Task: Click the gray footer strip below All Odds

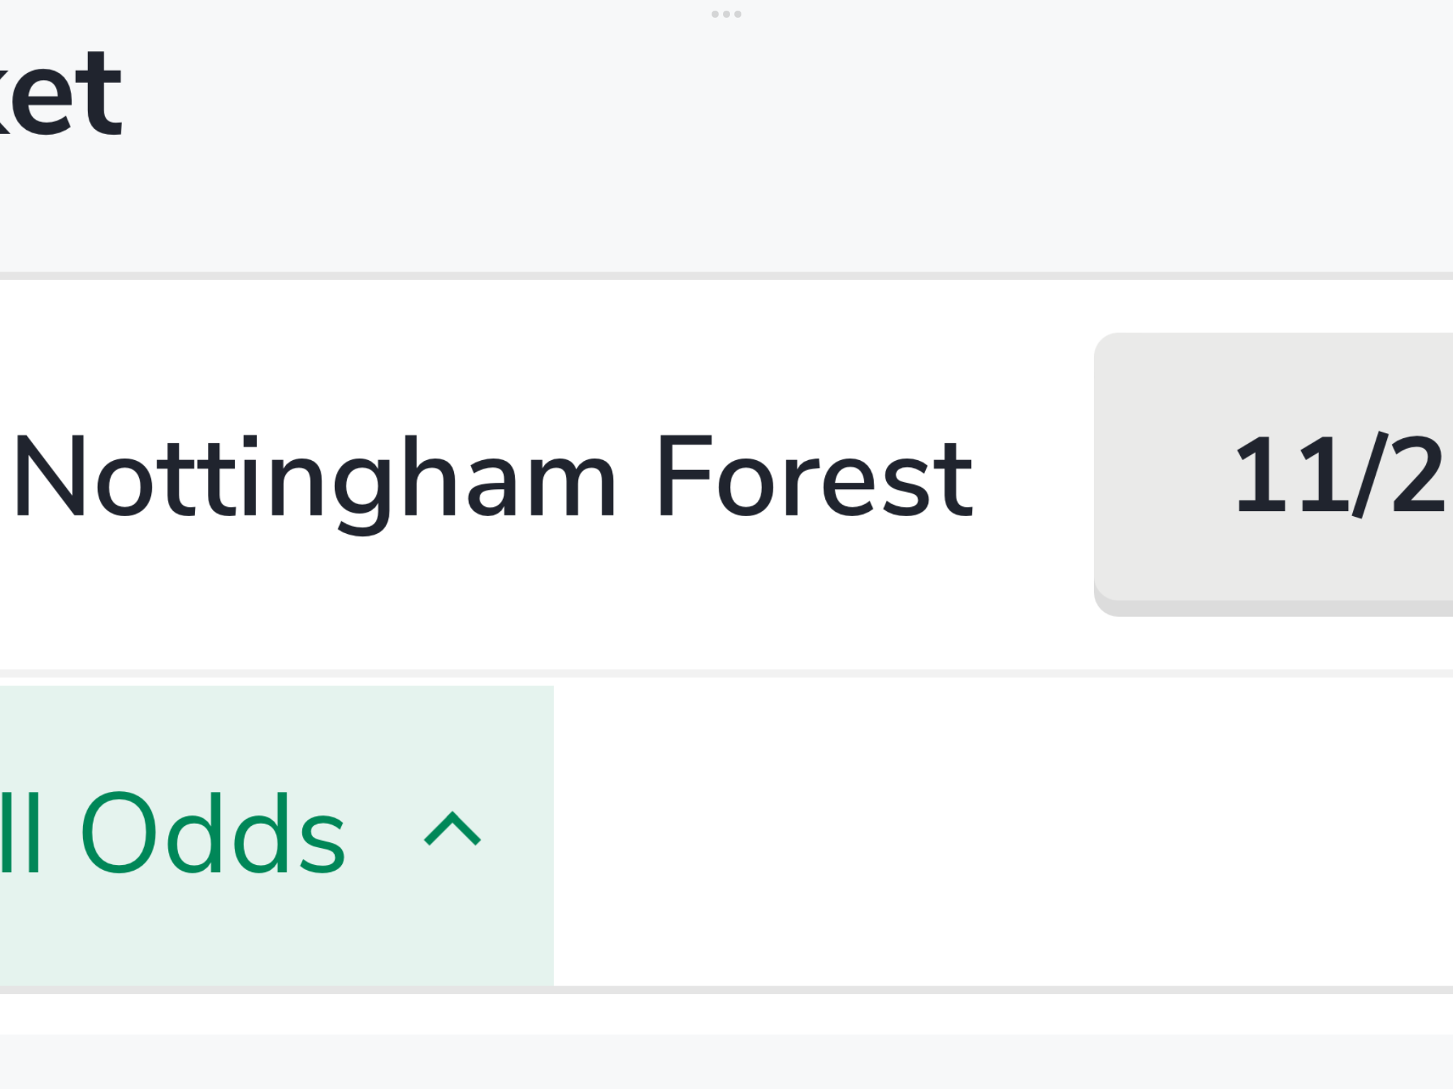Action: click(726, 1061)
